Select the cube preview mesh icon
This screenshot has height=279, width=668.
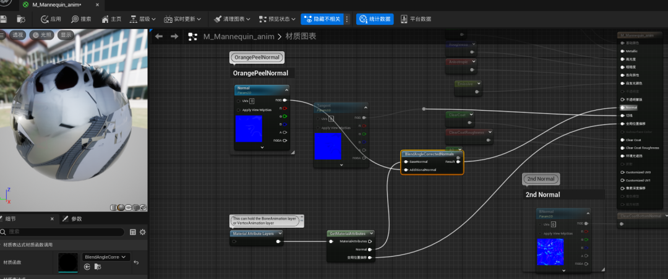[135, 207]
